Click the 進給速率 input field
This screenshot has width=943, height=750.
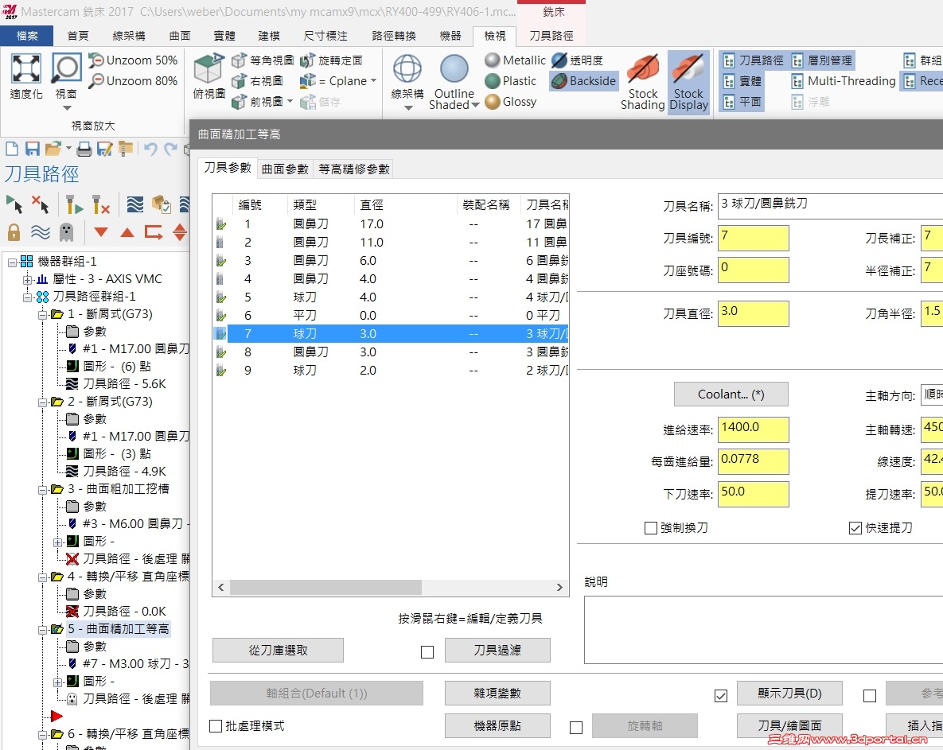click(753, 429)
